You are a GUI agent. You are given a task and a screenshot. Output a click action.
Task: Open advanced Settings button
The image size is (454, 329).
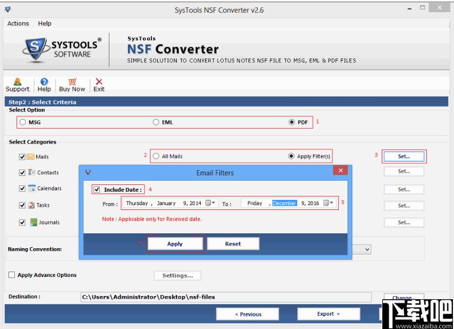177,276
